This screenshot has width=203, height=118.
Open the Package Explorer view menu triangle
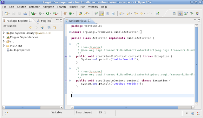(61, 27)
